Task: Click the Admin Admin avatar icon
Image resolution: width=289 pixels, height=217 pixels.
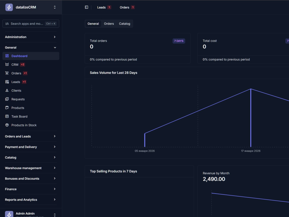Action: 9,214
